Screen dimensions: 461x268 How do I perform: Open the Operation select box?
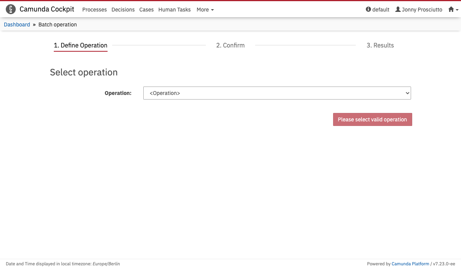coord(277,93)
